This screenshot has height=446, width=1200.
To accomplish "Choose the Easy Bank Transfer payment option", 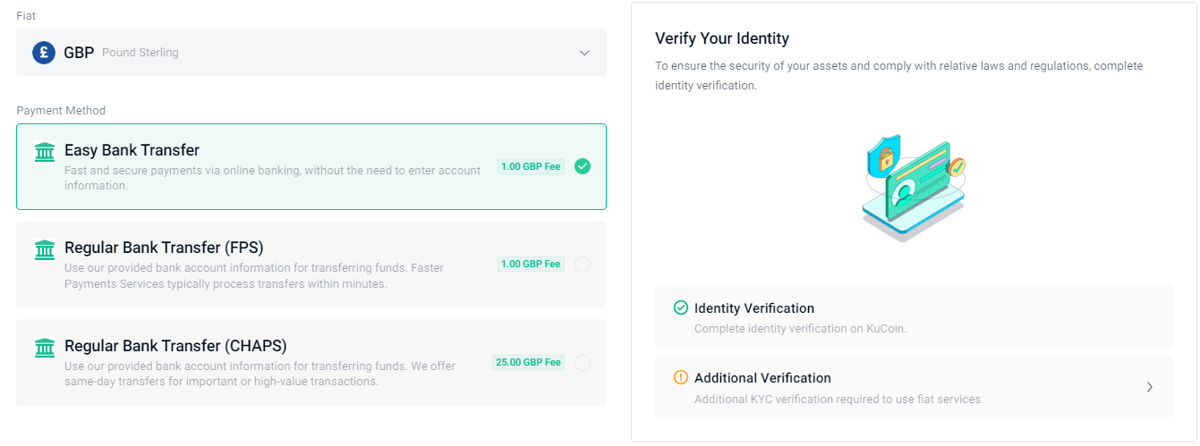I will click(x=311, y=166).
